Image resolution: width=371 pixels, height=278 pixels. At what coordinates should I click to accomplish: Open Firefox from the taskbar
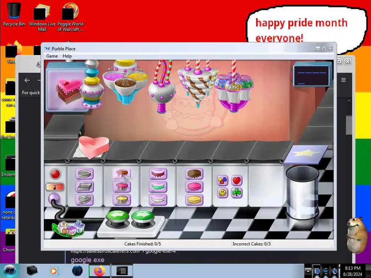pyautogui.click(x=99, y=271)
